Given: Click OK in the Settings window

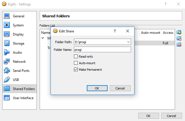Looking at the screenshot, I should click(x=148, y=116).
